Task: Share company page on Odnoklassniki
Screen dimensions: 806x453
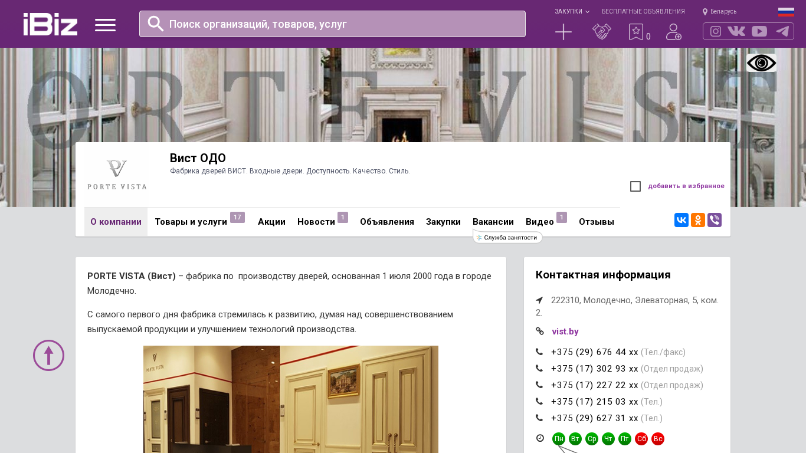Action: pos(698,220)
